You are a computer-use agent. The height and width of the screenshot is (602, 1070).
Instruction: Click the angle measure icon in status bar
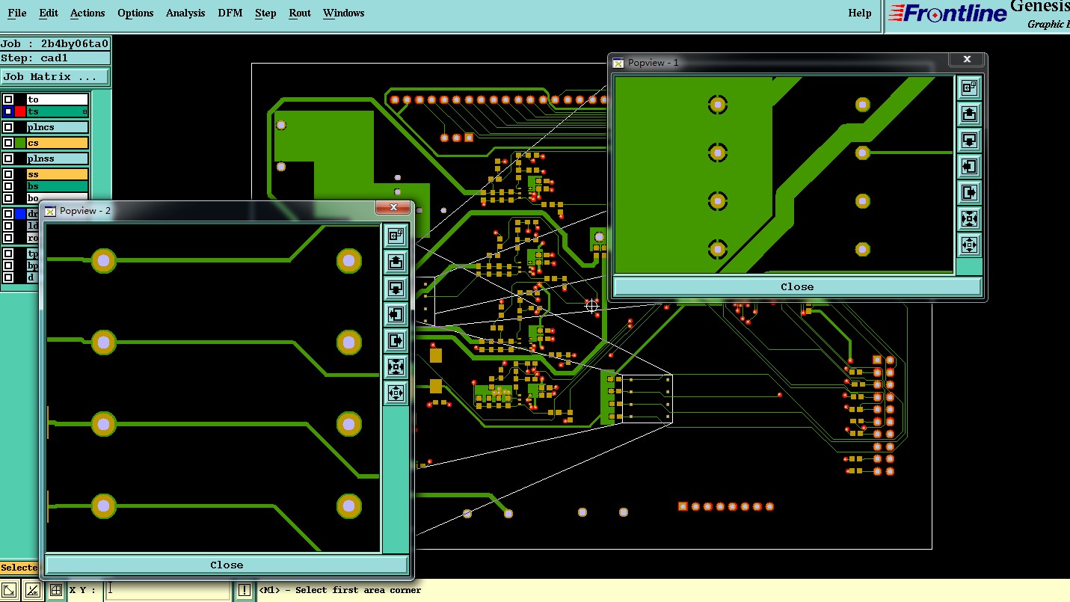point(32,591)
